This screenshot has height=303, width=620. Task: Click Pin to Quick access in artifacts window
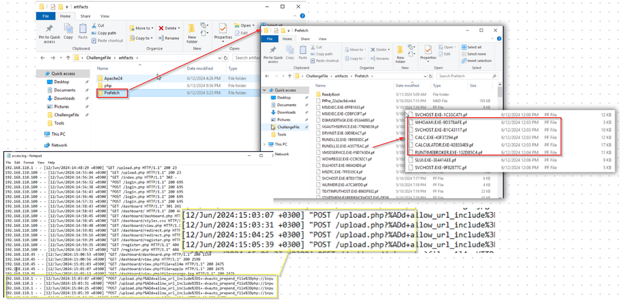50,33
